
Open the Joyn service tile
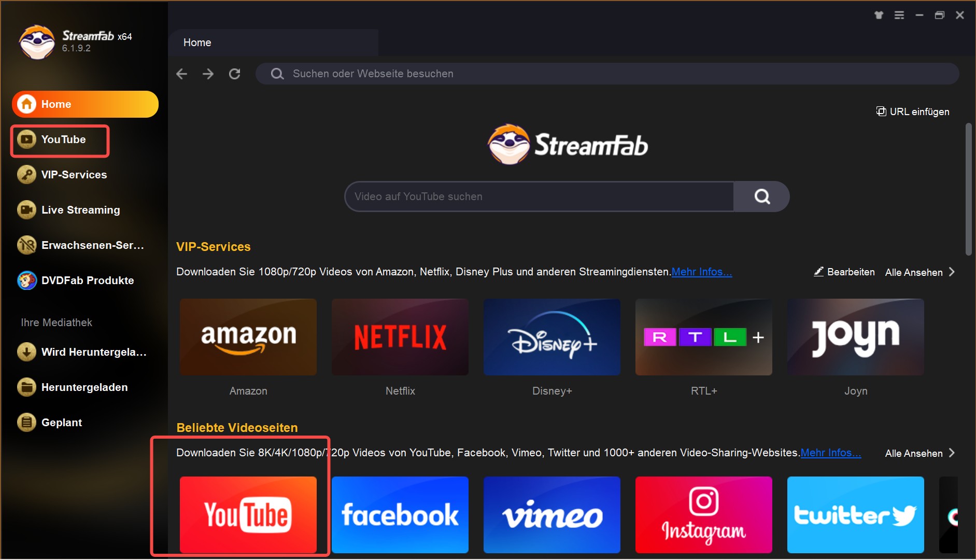856,337
